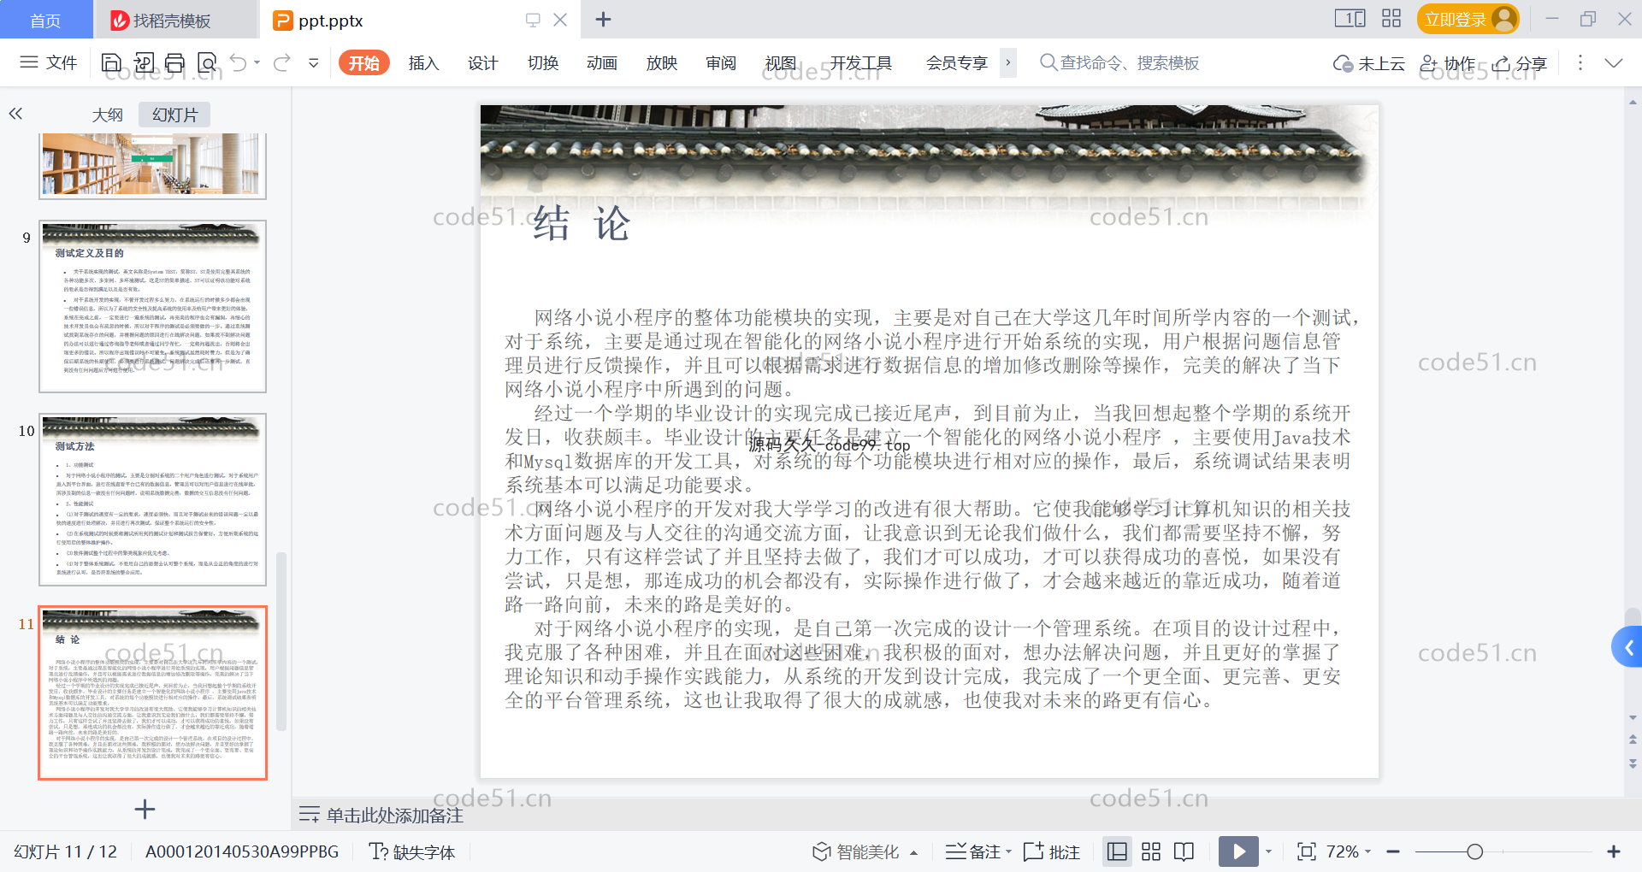The image size is (1642, 872).
Task: Click the 单击此处添加备注 notes area
Action: click(x=394, y=815)
